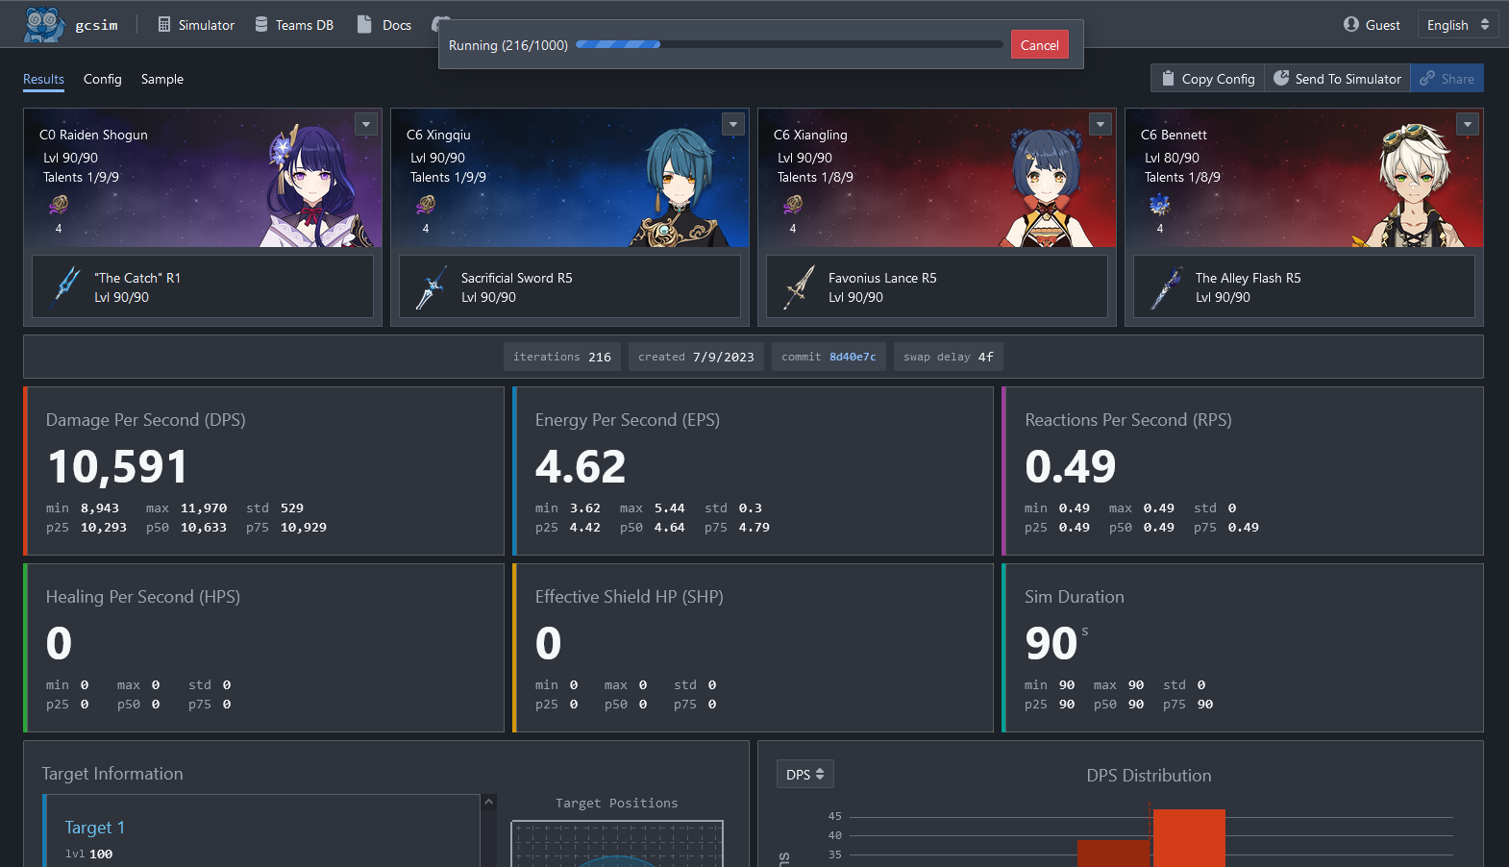
Task: Expand the Xingqiu card dropdown arrow
Action: 733,124
